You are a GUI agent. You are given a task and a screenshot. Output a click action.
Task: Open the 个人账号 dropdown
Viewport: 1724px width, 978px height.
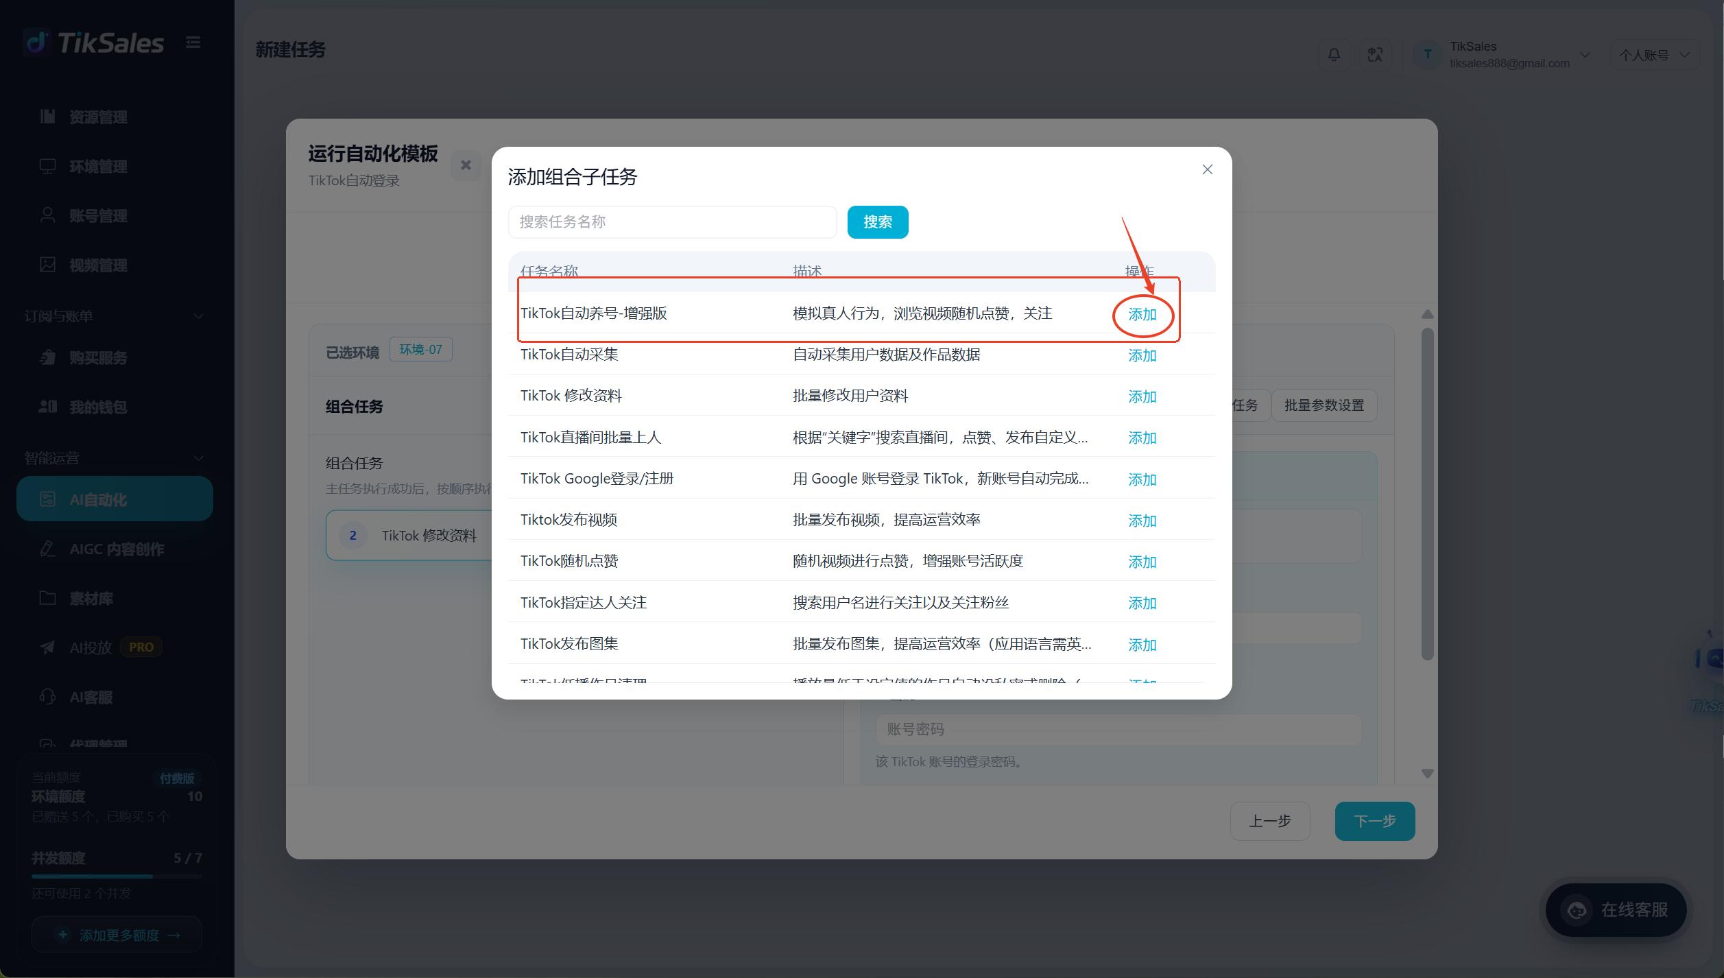pyautogui.click(x=1655, y=55)
